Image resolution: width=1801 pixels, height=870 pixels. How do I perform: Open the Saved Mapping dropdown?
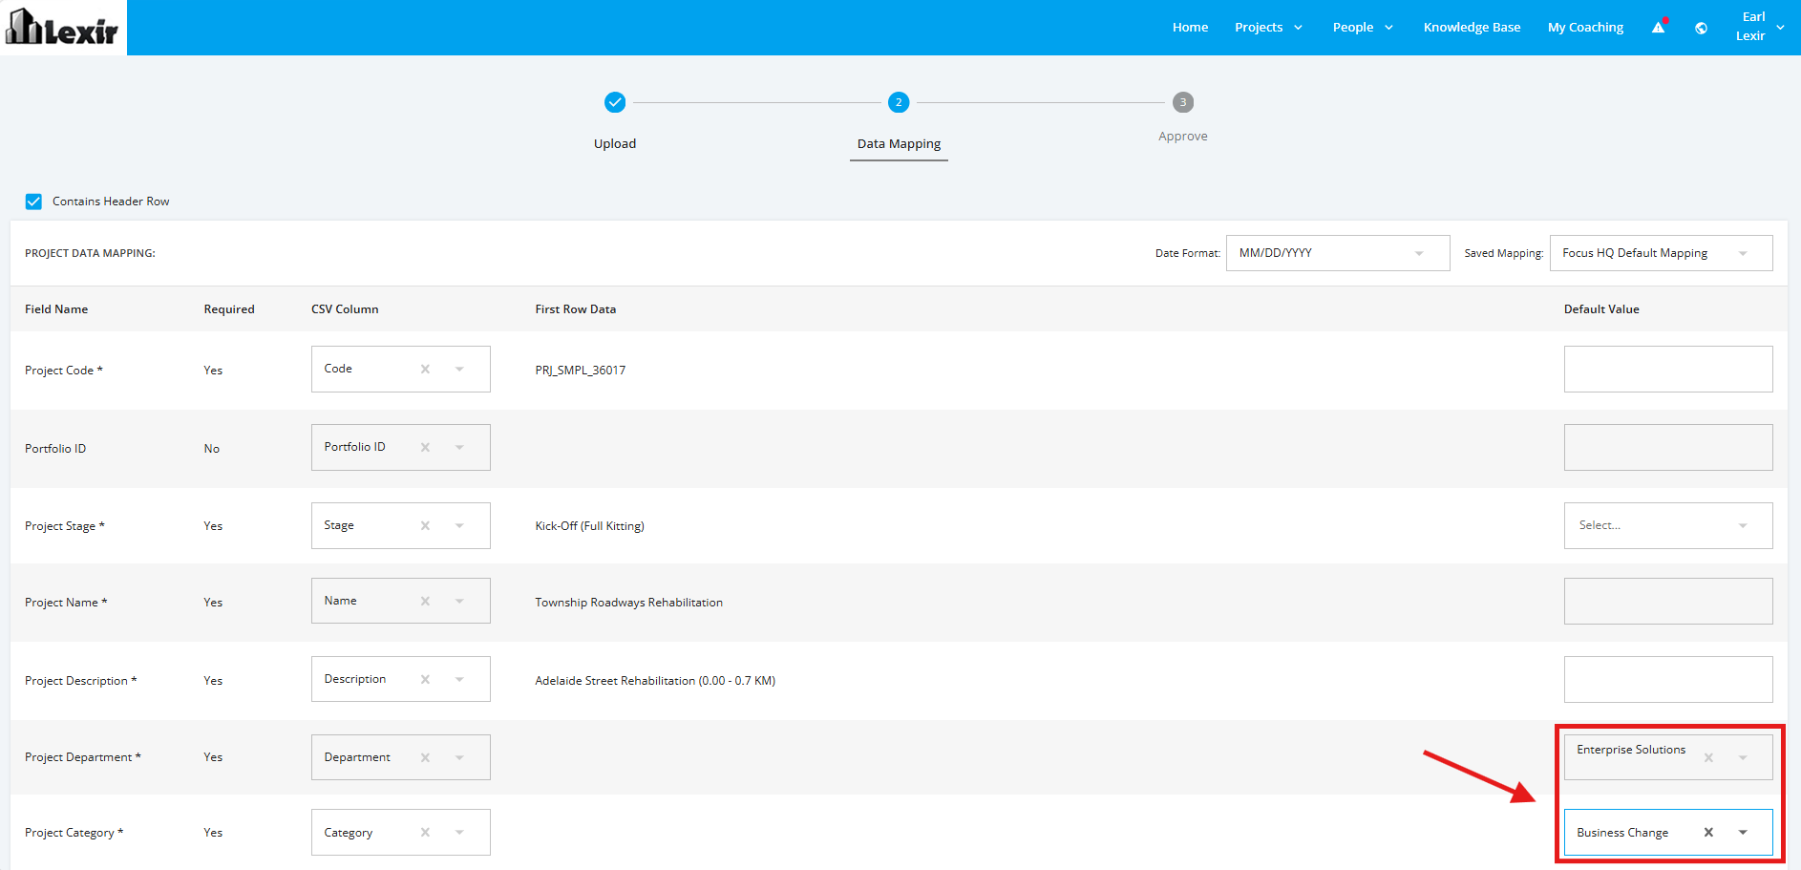click(1661, 253)
